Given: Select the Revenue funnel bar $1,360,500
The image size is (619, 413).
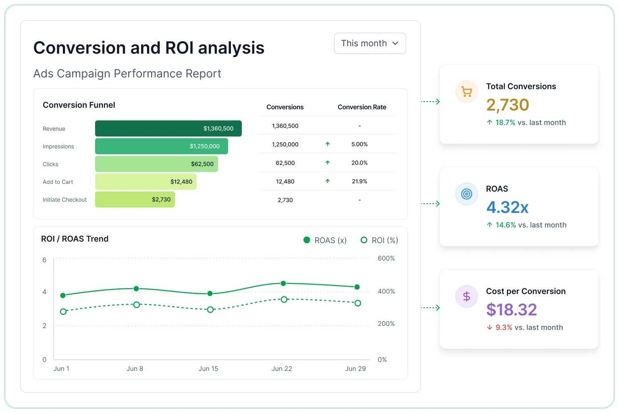Looking at the screenshot, I should tap(168, 128).
